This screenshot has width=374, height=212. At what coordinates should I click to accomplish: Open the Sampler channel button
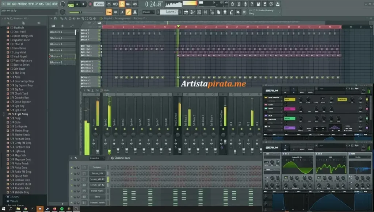(x=97, y=167)
